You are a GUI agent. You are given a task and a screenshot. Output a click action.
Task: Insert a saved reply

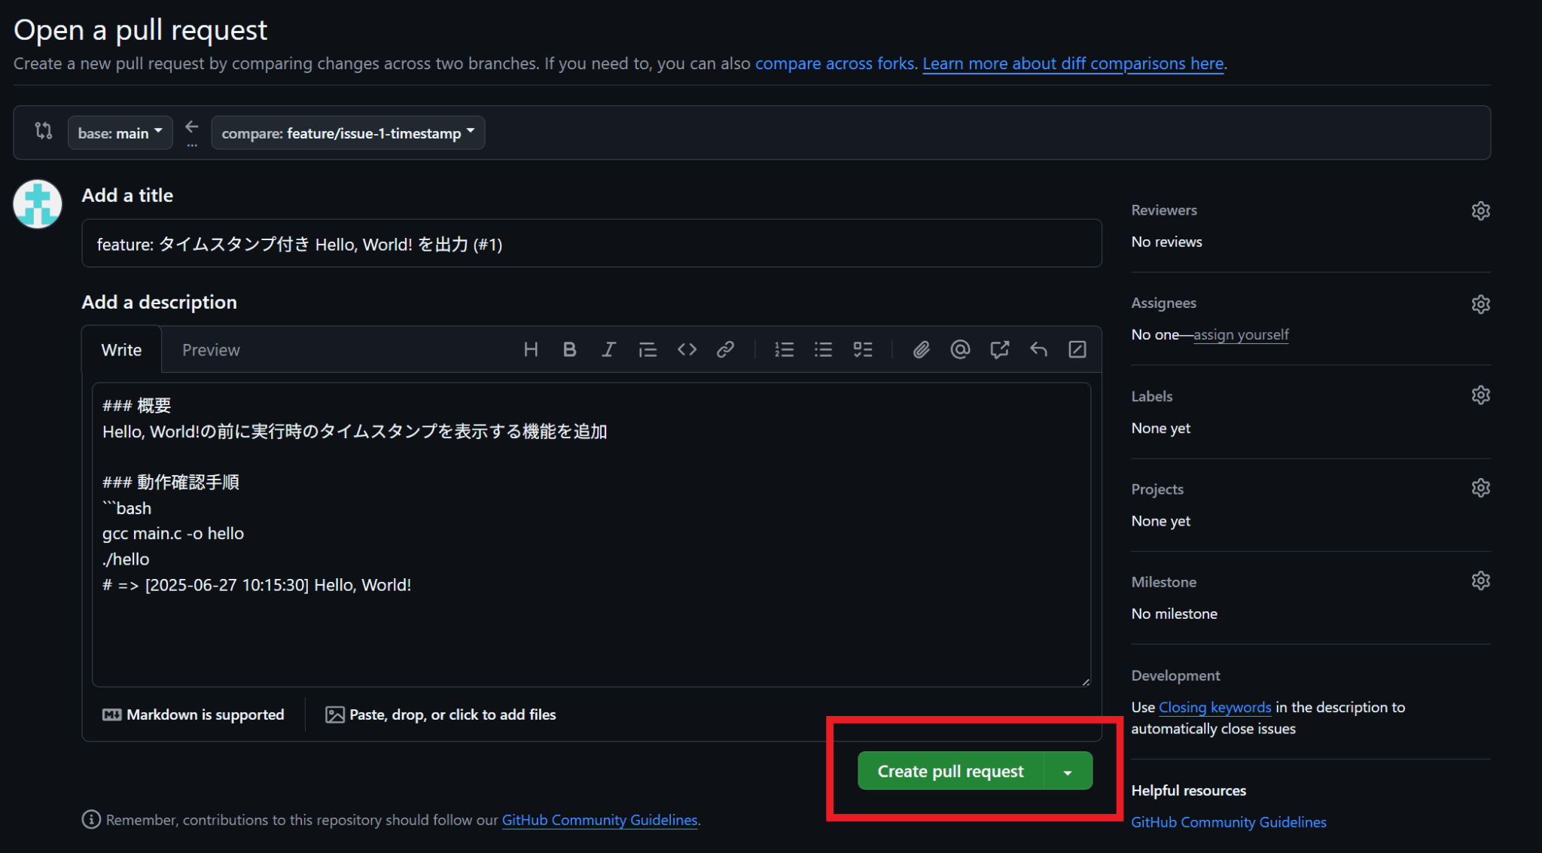(1038, 349)
